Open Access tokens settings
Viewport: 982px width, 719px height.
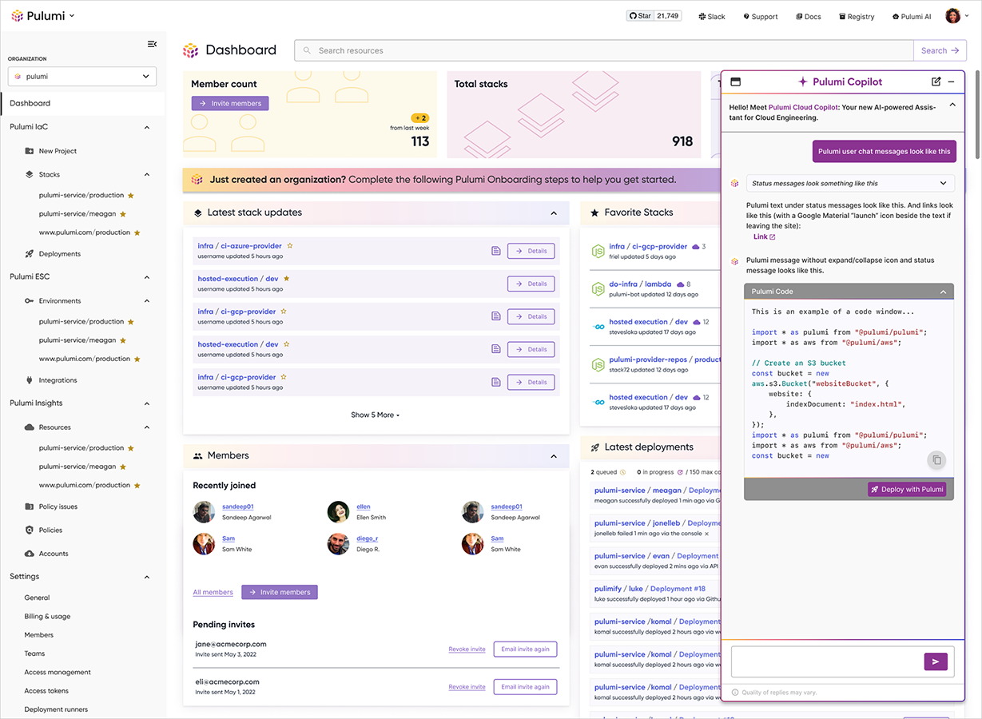[x=46, y=691]
